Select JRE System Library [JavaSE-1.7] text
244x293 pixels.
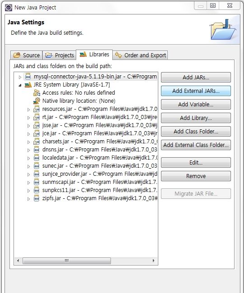72,85
